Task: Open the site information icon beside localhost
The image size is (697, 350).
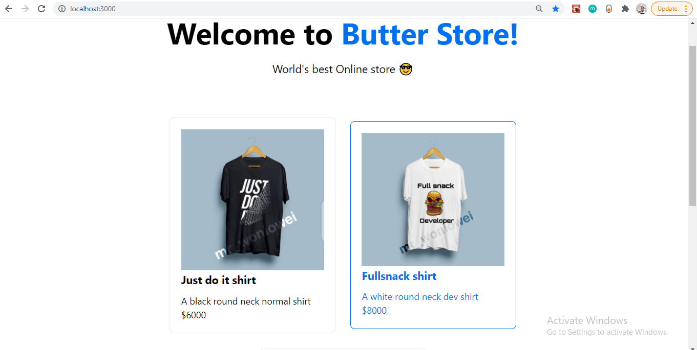Action: 62,9
